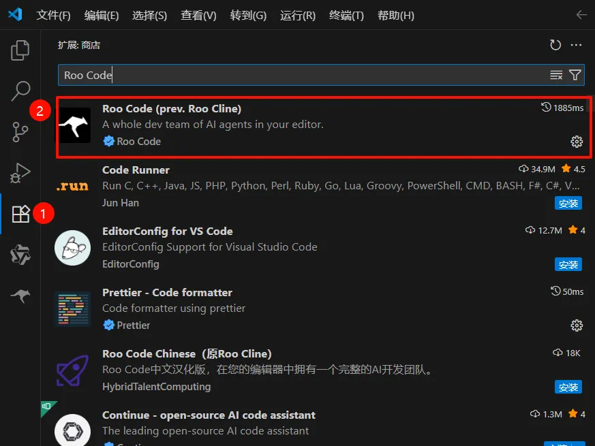Screen dimensions: 595x446
Task: Clear extensions search results
Action: 556,75
